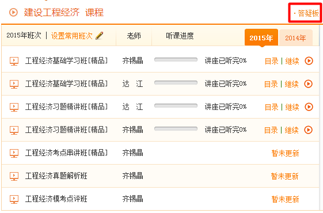Click monitor icon of 工程经济真题解析班 row
Screen dimensions: 323x213
pos(14,176)
